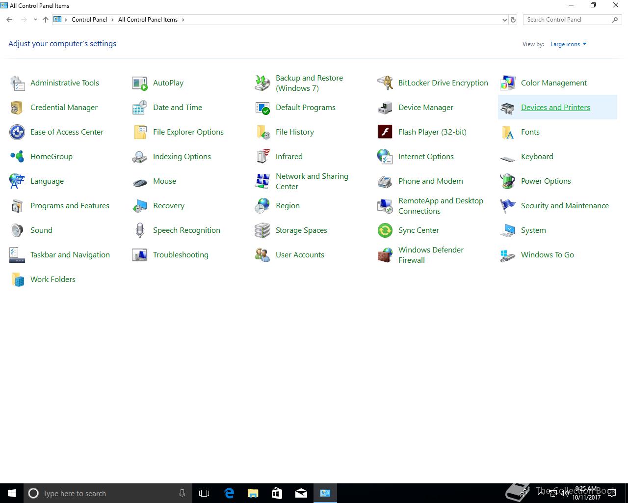The height and width of the screenshot is (503, 628).
Task: Open the AutoPlay icon
Action: [x=140, y=83]
